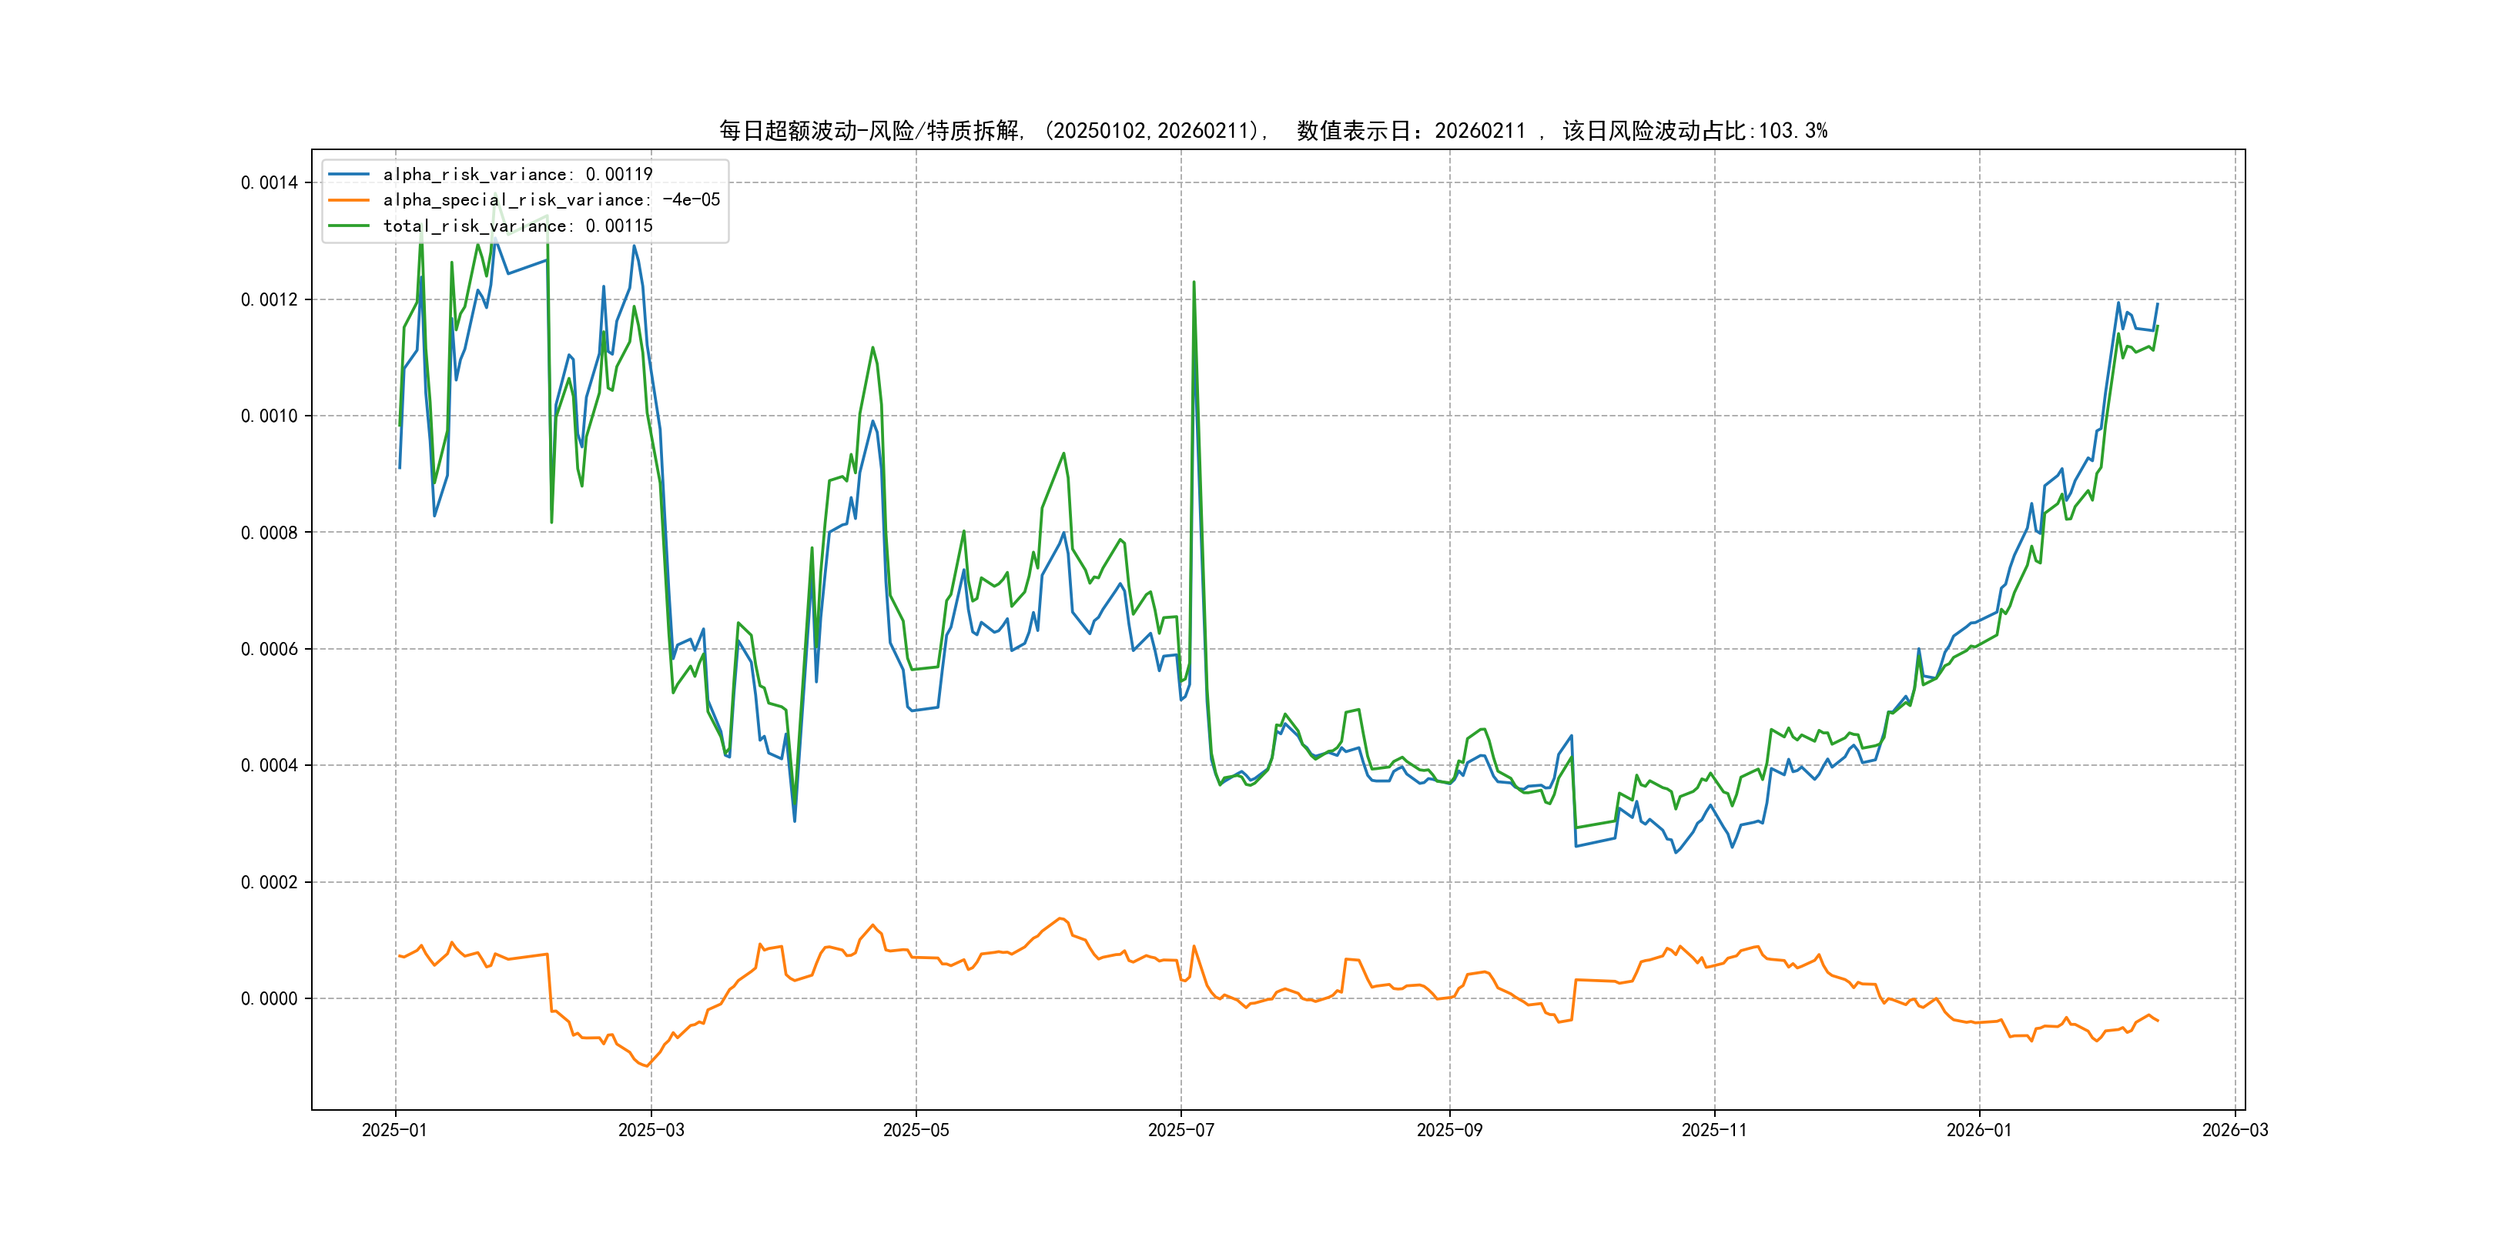Click the 2026-01 x-axis tick label

pyautogui.click(x=1979, y=1130)
